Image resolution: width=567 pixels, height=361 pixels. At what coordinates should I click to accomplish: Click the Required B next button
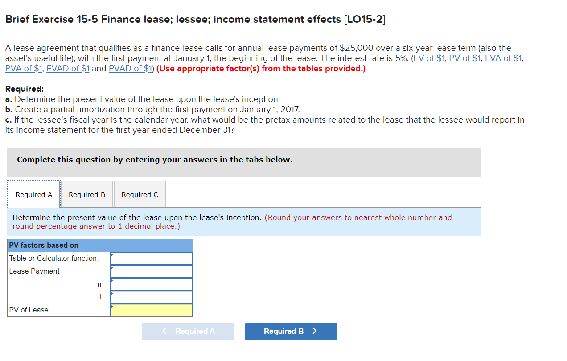coord(291,331)
